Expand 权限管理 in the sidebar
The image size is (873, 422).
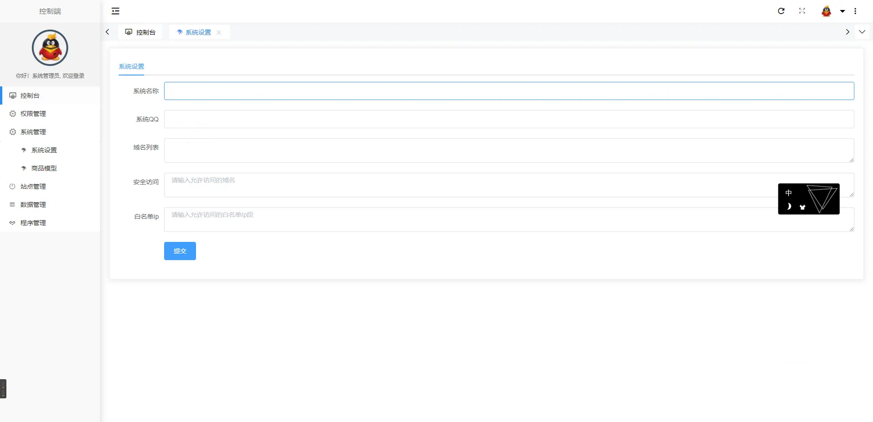pos(33,114)
